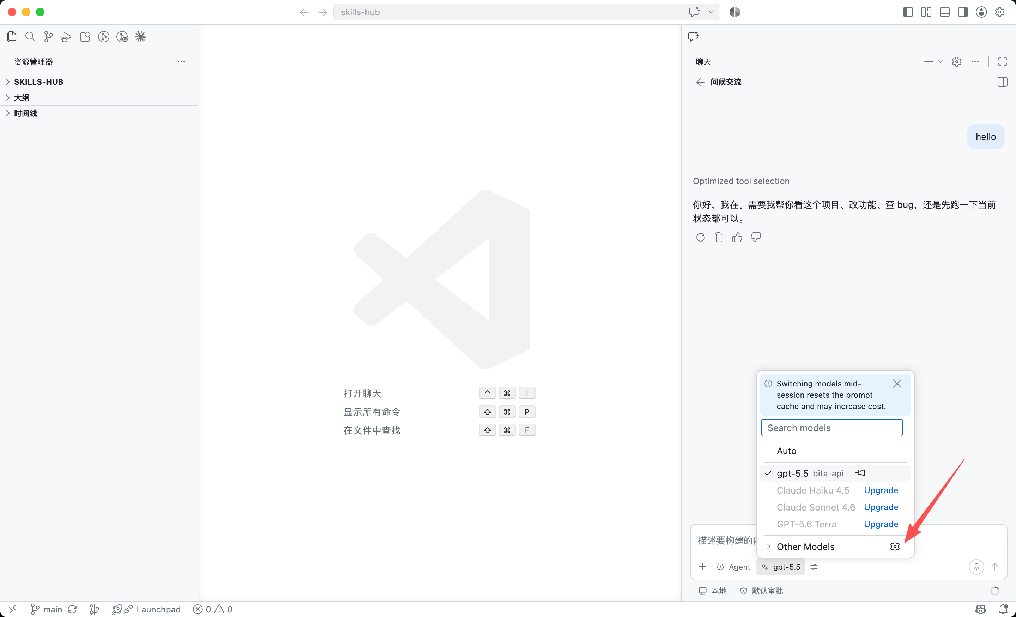
Task: Click the Claude sunburst icon in activity bar
Action: [x=141, y=37]
